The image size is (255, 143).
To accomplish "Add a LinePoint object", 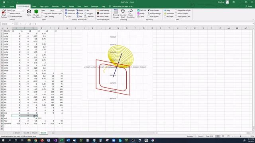I will pyautogui.click(x=89, y=17).
